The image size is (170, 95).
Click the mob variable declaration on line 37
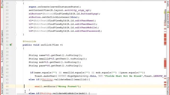pyautogui.click(x=41, y=62)
